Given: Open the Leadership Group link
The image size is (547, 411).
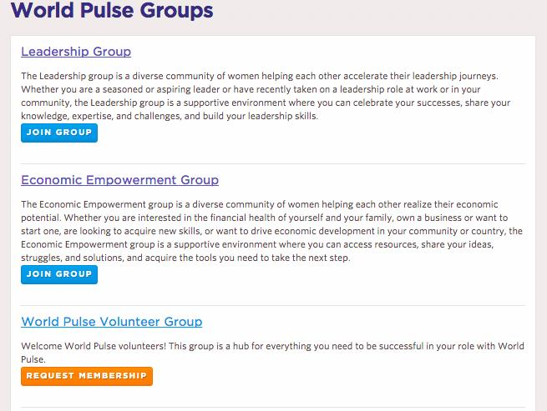Looking at the screenshot, I should tap(76, 52).
